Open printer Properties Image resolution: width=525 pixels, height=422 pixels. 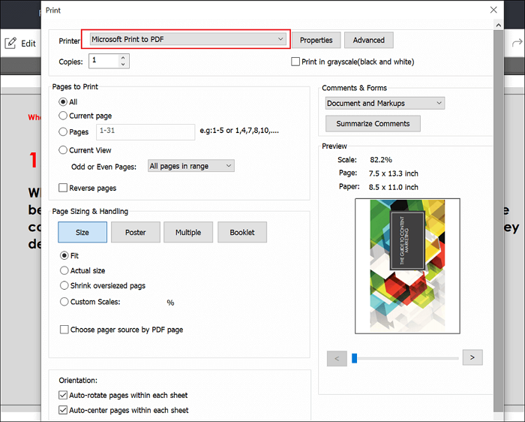[x=316, y=41]
